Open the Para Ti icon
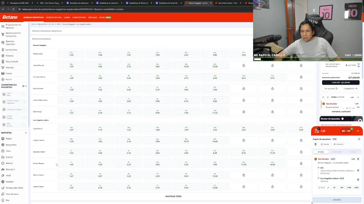The width and height of the screenshot is (364, 204). click(3, 79)
